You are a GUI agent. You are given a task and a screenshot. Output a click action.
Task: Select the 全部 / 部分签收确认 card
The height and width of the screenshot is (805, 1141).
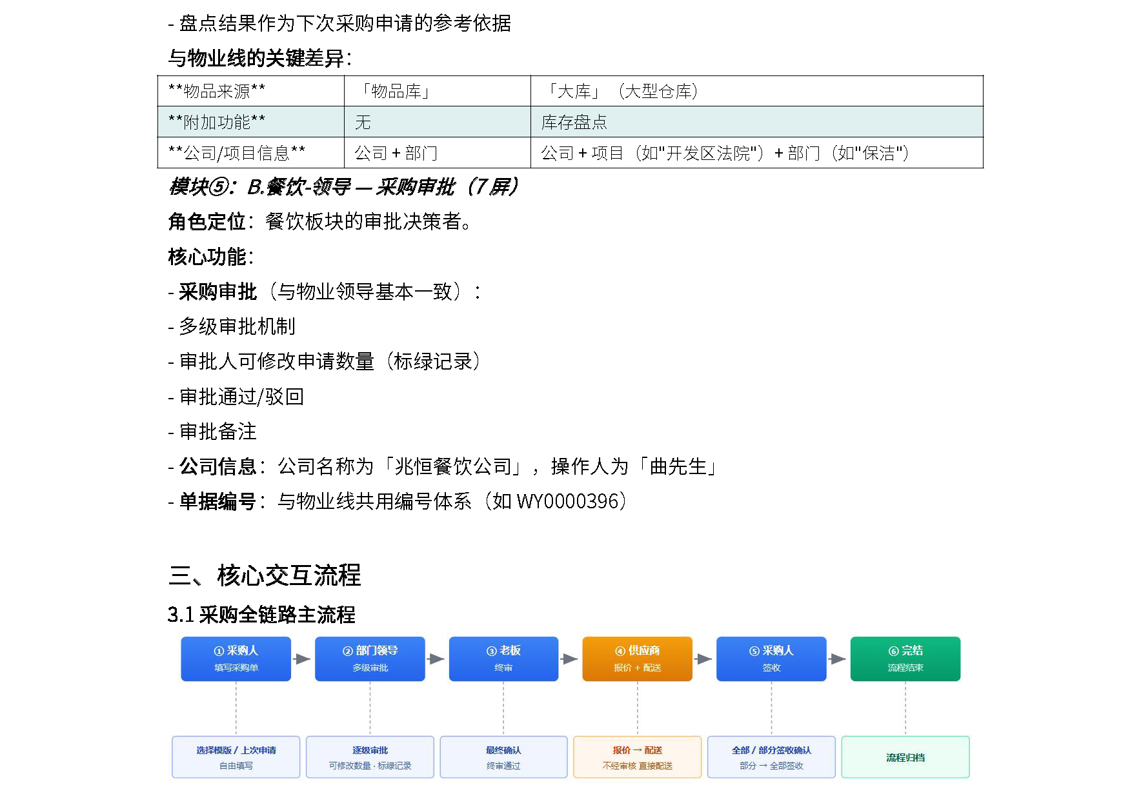(771, 757)
